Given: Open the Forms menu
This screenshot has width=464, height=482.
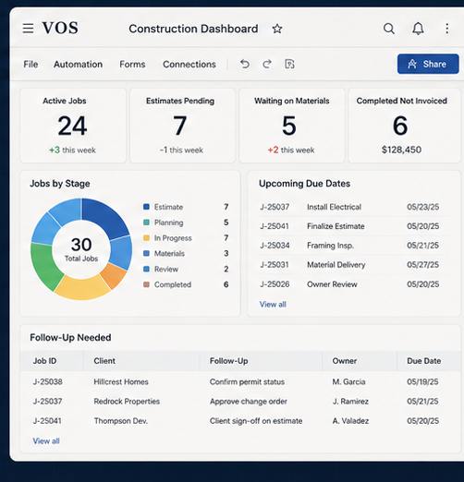Looking at the screenshot, I should coord(132,65).
